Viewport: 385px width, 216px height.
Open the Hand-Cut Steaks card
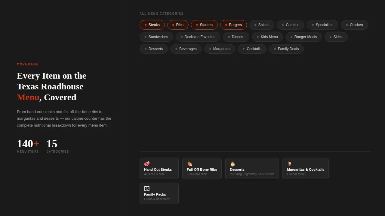tap(159, 168)
